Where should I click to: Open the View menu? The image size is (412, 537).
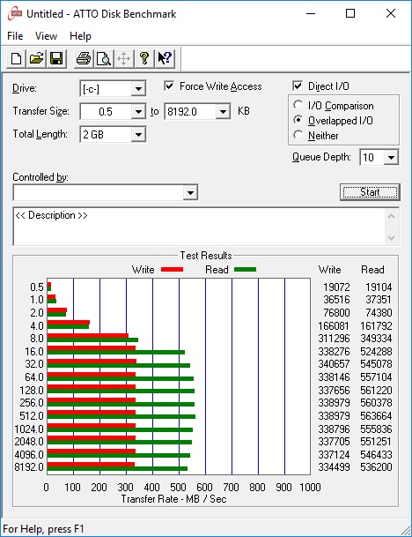(x=46, y=36)
